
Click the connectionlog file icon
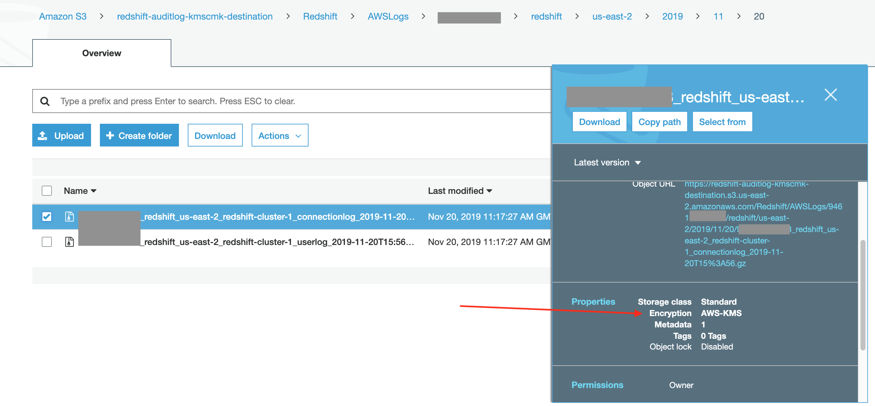(69, 216)
